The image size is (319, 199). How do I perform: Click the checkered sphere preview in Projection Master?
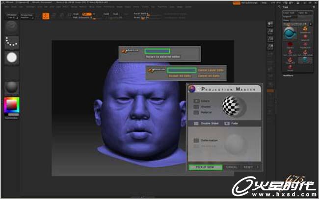pos(234,107)
